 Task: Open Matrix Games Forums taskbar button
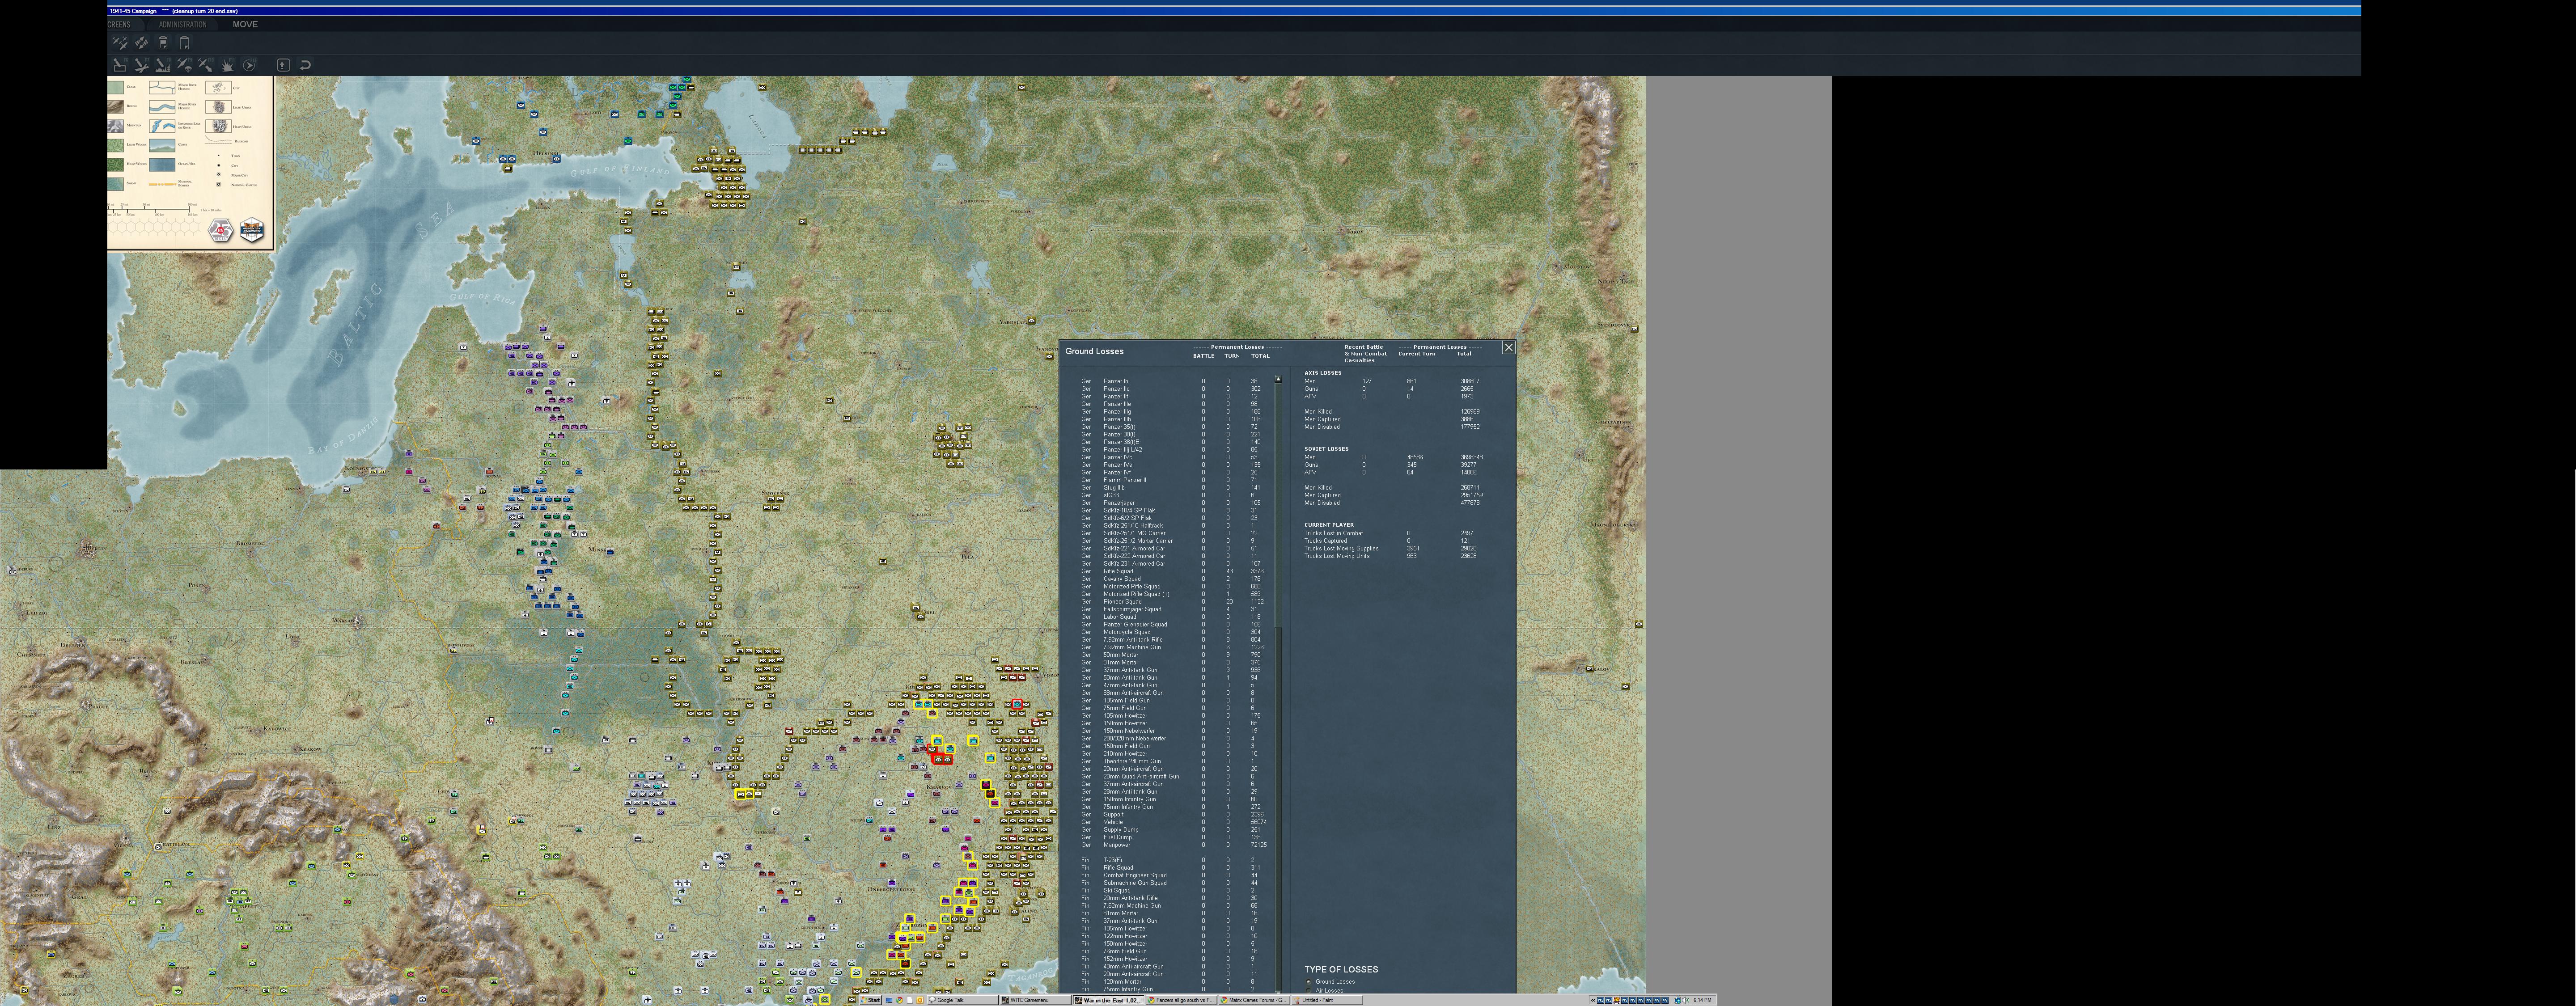pyautogui.click(x=1253, y=1000)
